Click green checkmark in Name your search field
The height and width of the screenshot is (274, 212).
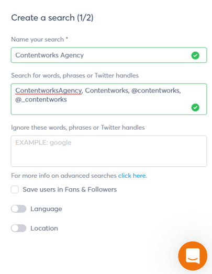click(195, 55)
